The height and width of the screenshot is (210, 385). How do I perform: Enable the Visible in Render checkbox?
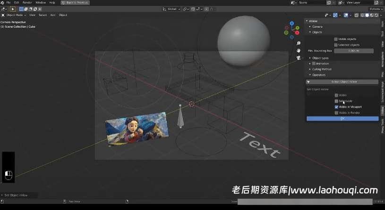(336, 113)
